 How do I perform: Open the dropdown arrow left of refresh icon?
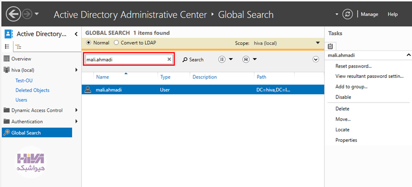pyautogui.click(x=337, y=14)
